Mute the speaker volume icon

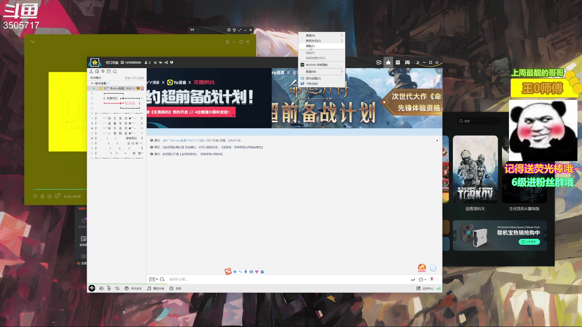tap(101, 289)
